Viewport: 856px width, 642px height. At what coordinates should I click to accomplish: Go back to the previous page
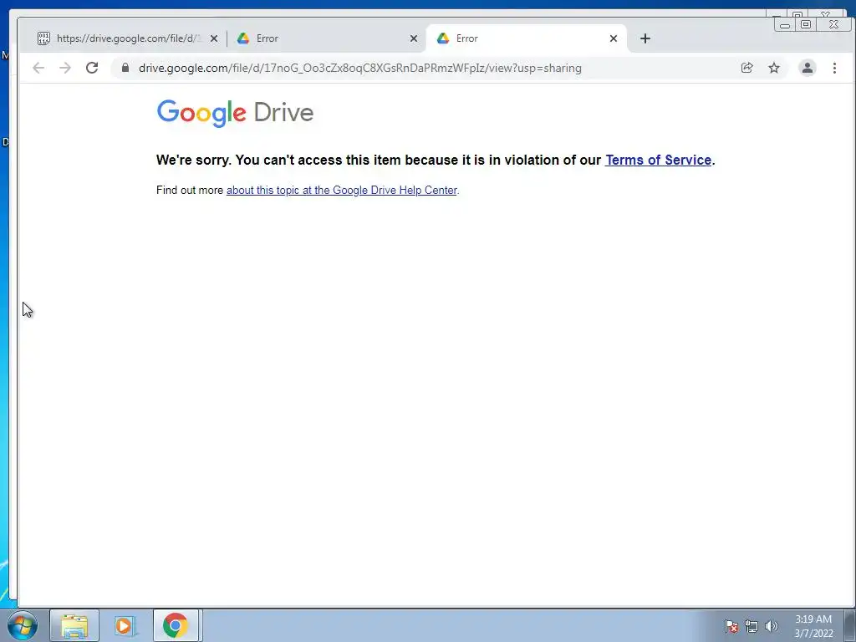pos(38,68)
